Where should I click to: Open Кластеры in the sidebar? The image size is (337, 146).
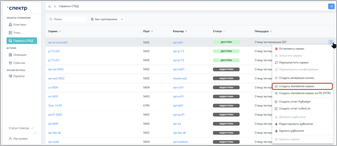20,24
